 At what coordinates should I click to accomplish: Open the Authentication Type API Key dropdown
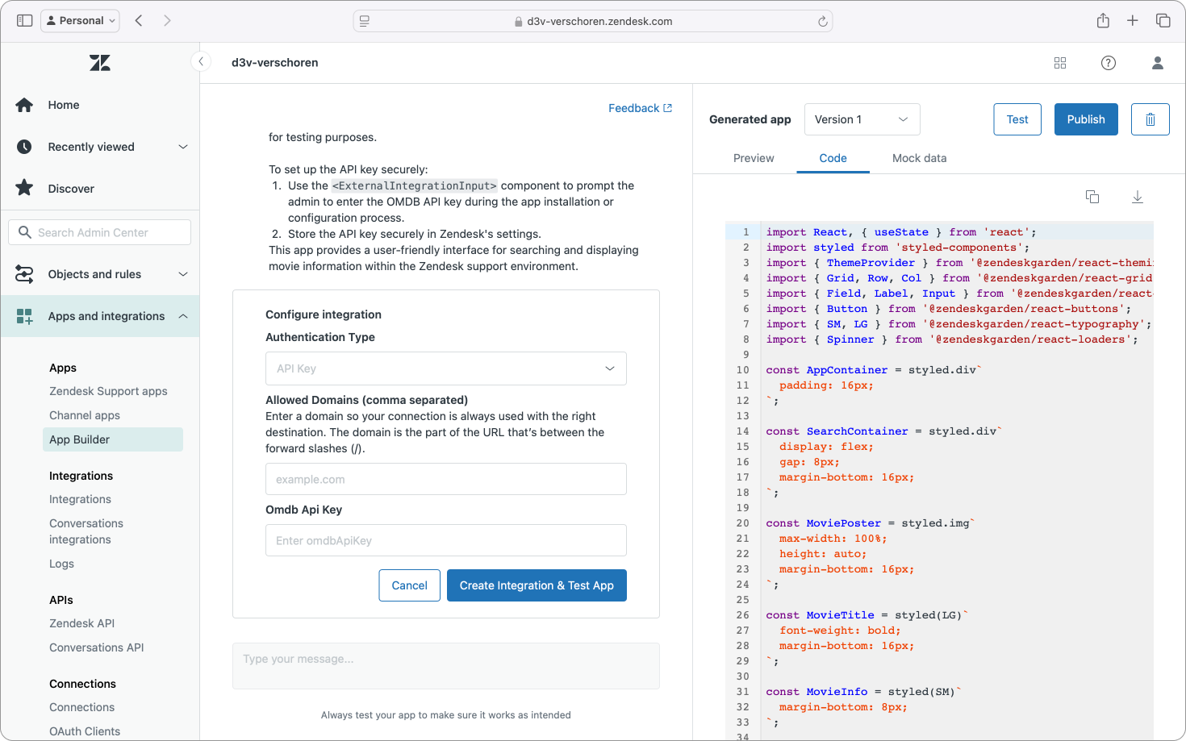tap(446, 368)
